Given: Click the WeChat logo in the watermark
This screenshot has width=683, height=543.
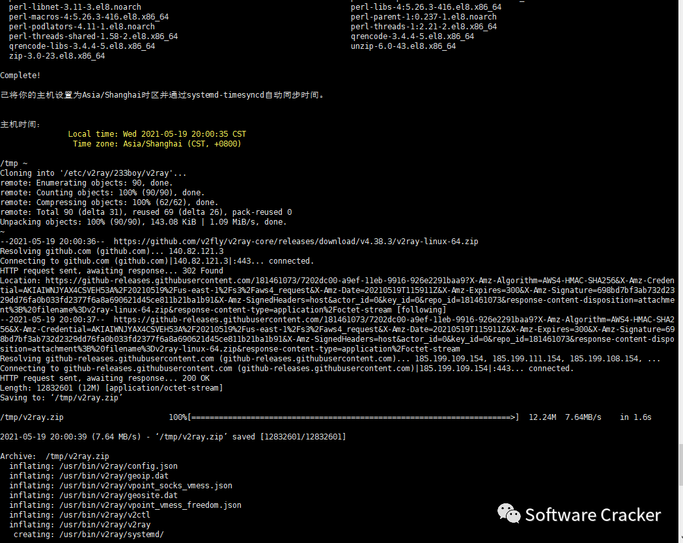Looking at the screenshot, I should coord(509,514).
